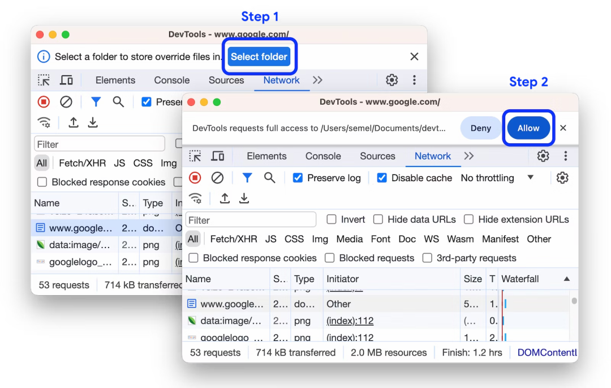611x388 pixels.
Task: Open kebab menu in front window
Action: [565, 156]
